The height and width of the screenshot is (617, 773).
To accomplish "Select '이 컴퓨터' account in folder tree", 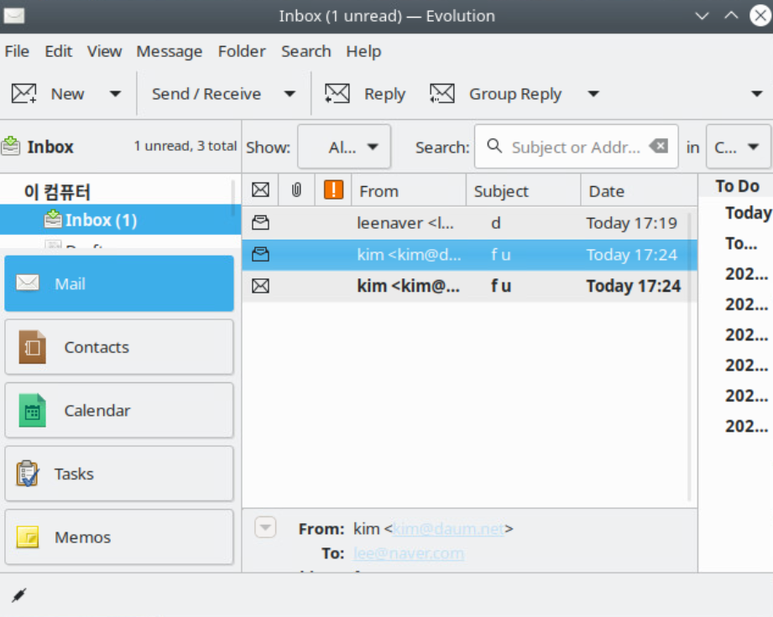I will coord(57,191).
